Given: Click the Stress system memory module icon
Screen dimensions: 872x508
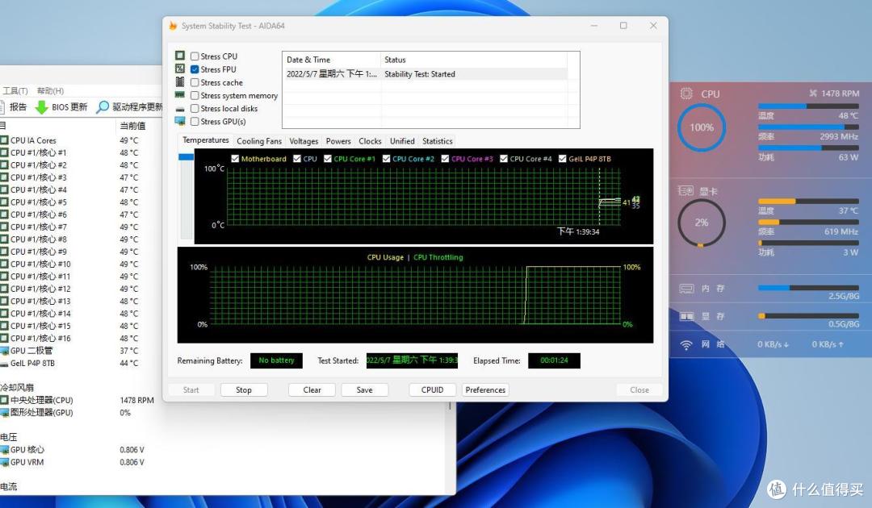Looking at the screenshot, I should pyautogui.click(x=179, y=95).
